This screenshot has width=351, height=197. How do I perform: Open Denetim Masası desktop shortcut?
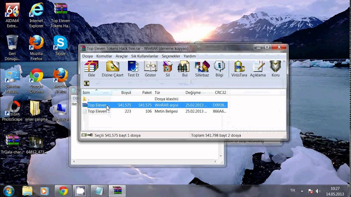click(12, 81)
